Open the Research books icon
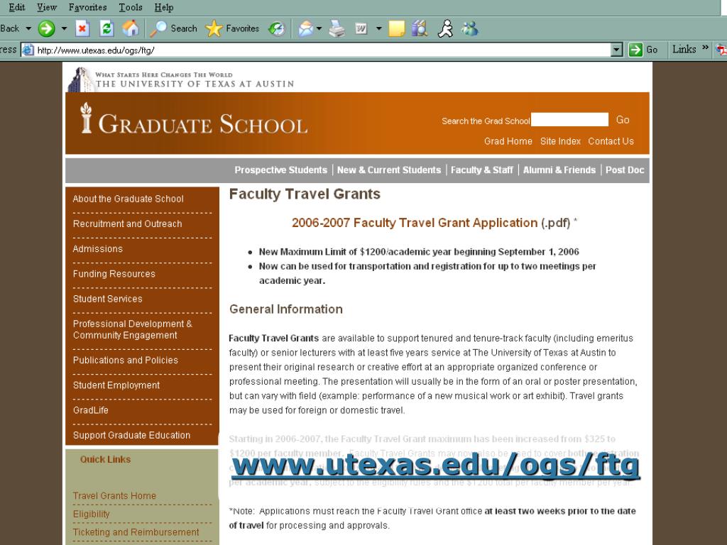Screen dimensions: 727x545 [x=420, y=28]
